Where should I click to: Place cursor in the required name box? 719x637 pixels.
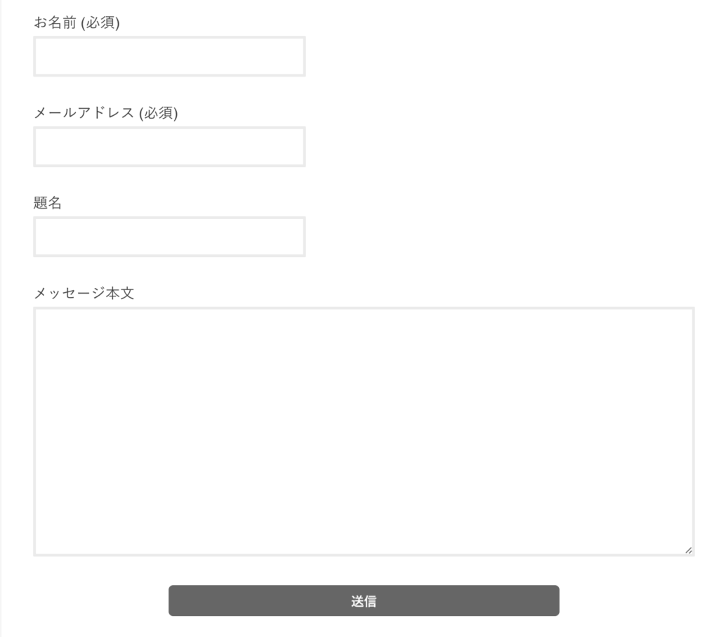pos(169,56)
